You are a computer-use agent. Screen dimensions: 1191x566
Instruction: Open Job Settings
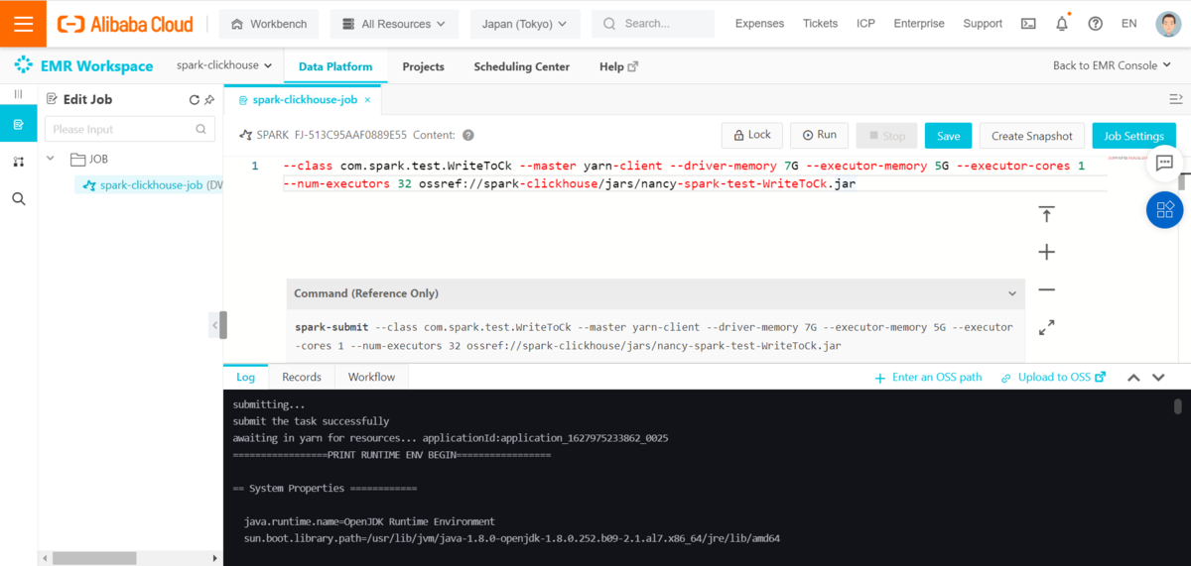pos(1134,136)
